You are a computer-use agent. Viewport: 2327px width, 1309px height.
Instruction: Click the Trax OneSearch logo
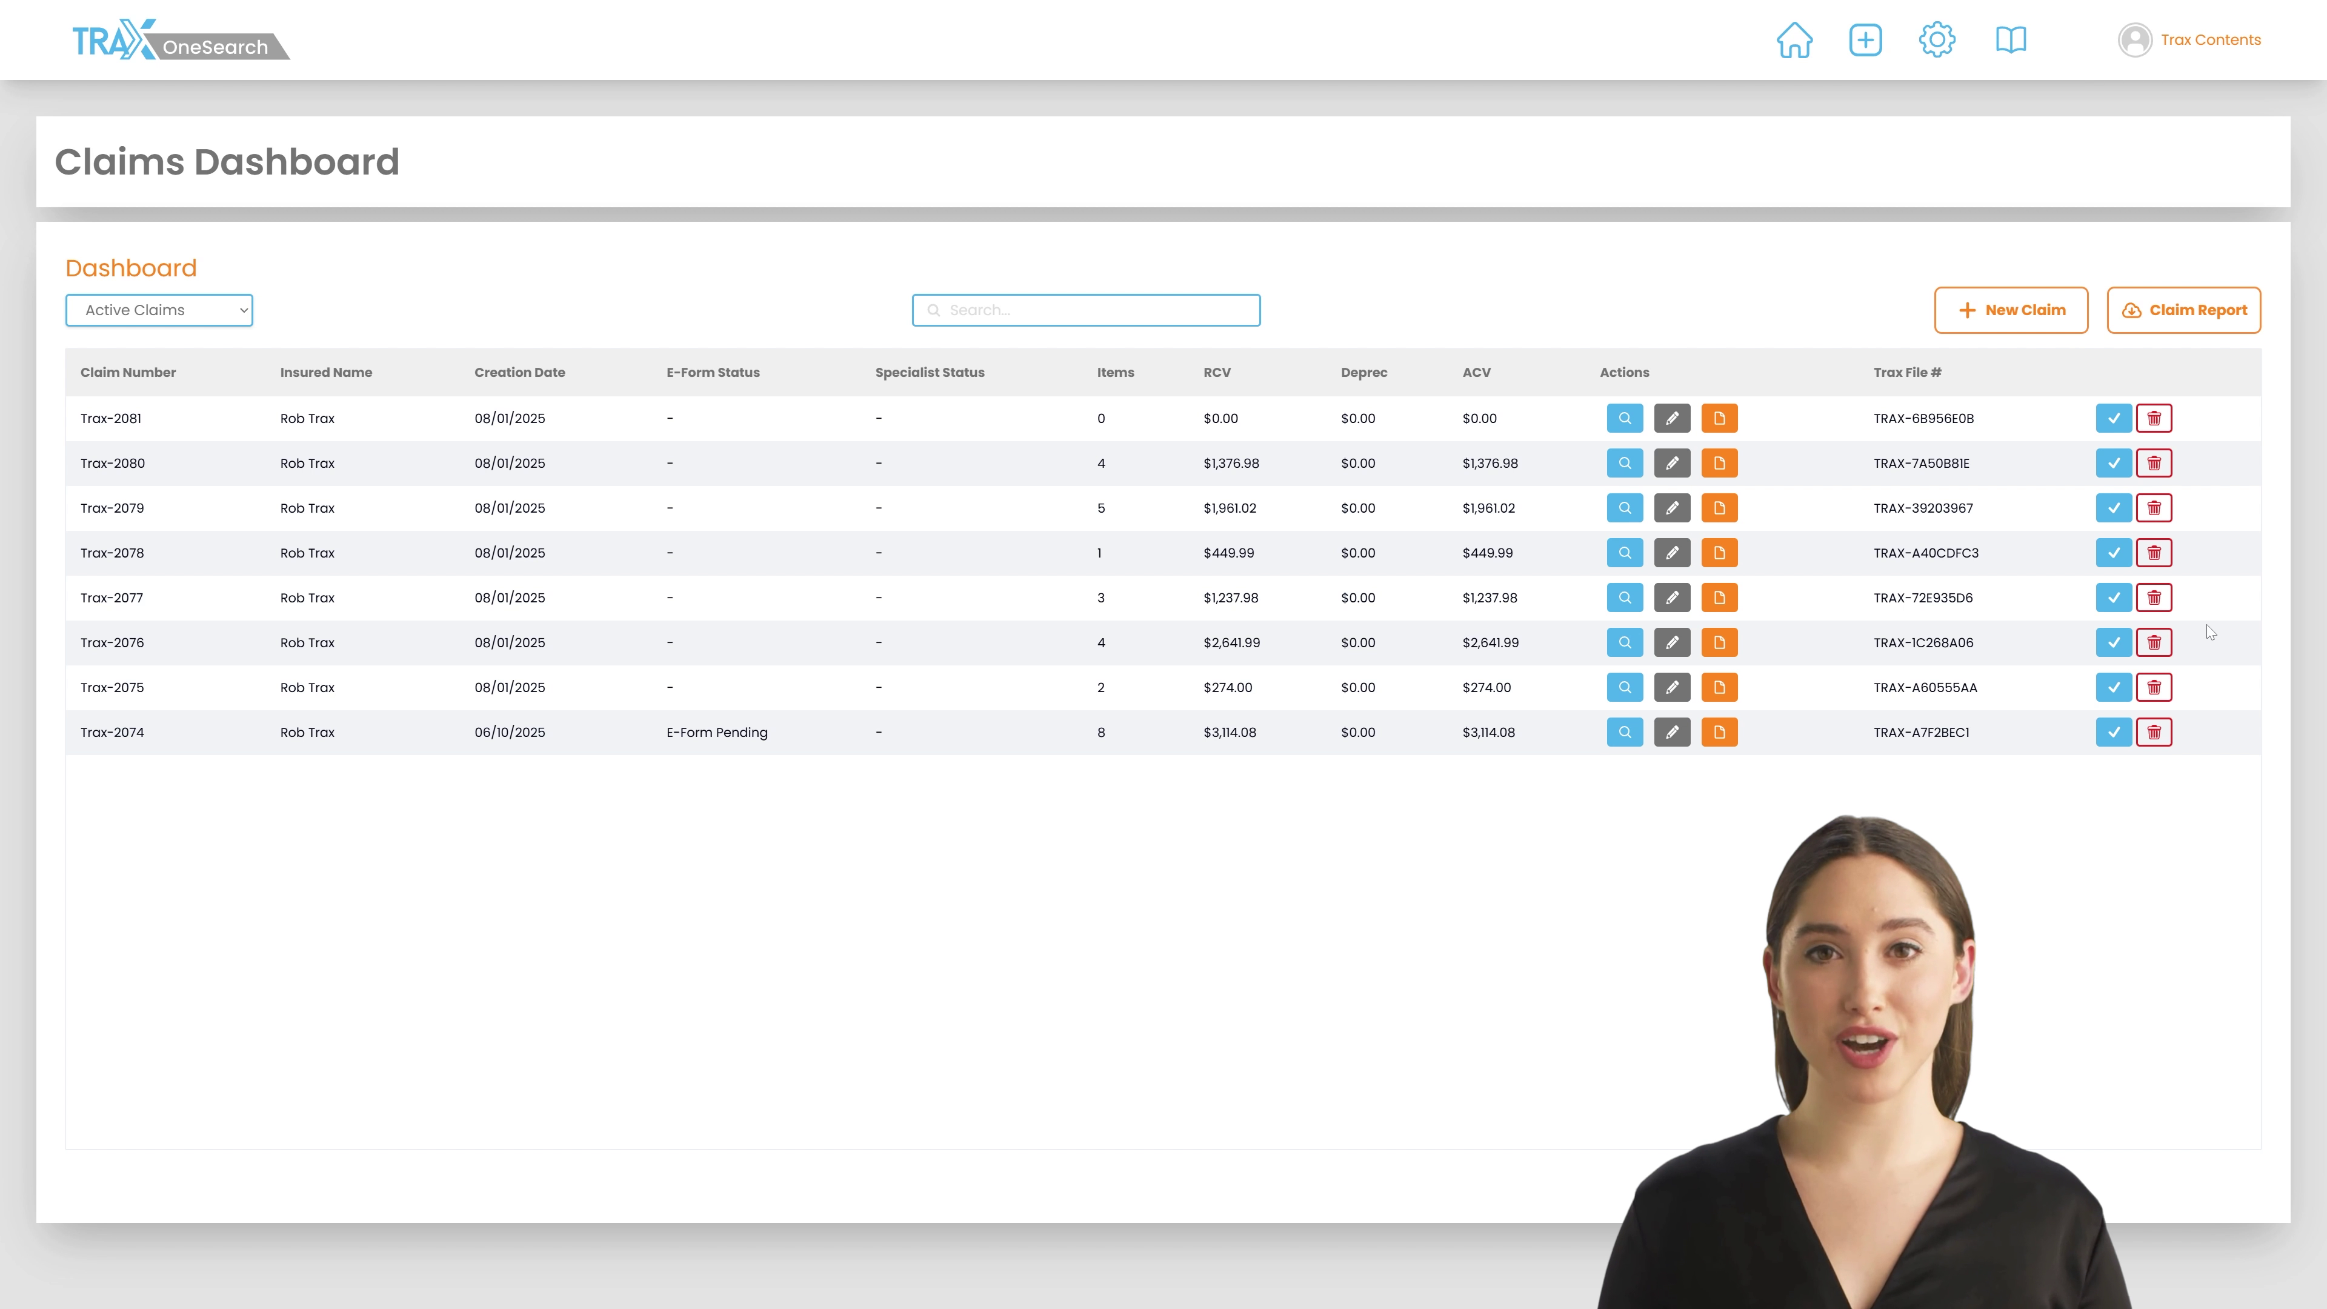181,40
